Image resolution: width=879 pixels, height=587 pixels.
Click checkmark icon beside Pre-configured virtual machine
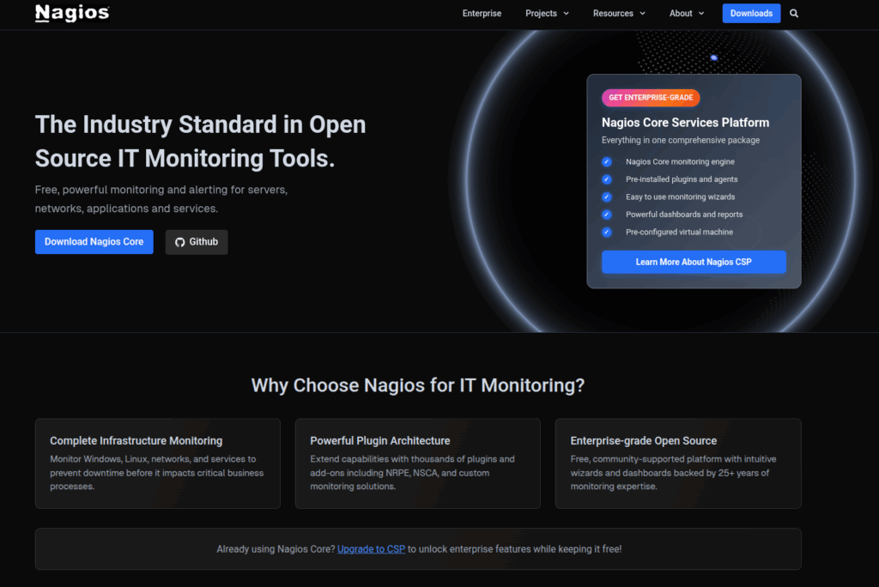coord(607,233)
